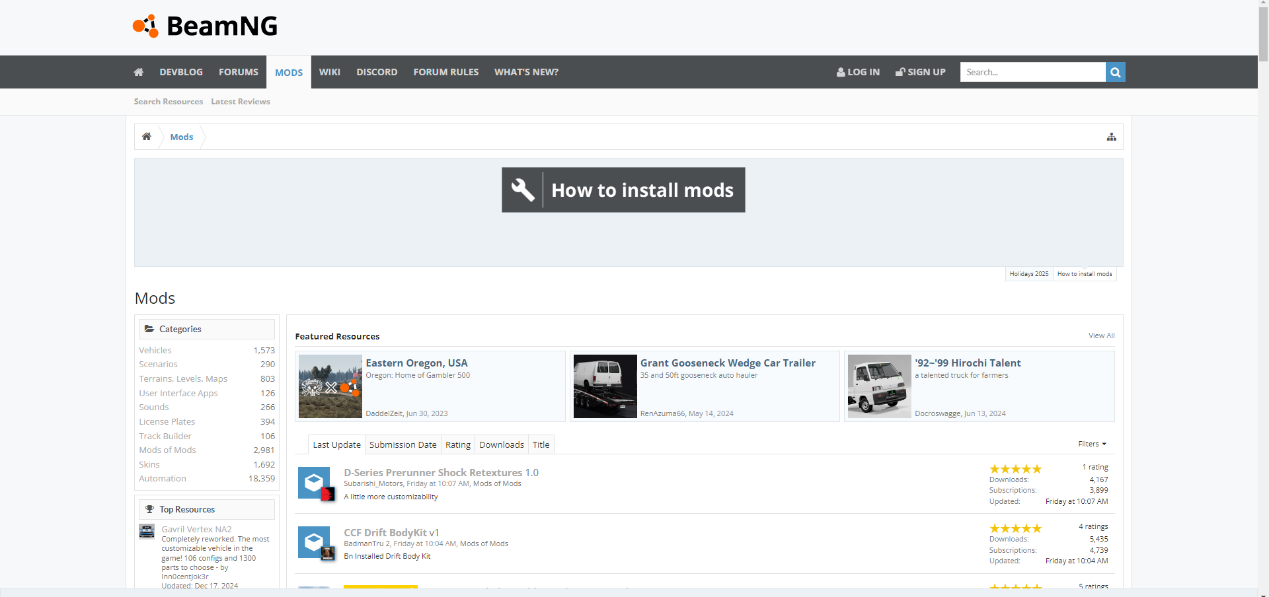Open Vehicles category
Viewport: 1269px width, 597px height.
coord(155,350)
